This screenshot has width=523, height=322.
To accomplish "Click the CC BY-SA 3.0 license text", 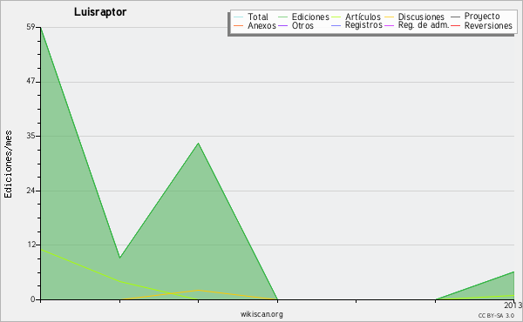I will (496, 315).
